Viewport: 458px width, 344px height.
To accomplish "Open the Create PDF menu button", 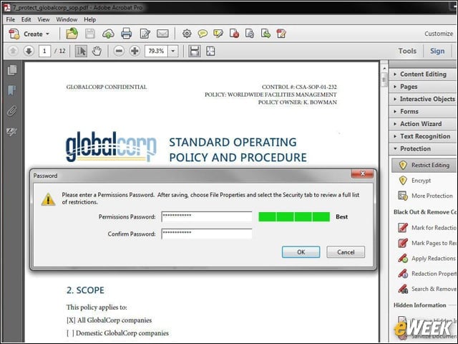I will (29, 34).
